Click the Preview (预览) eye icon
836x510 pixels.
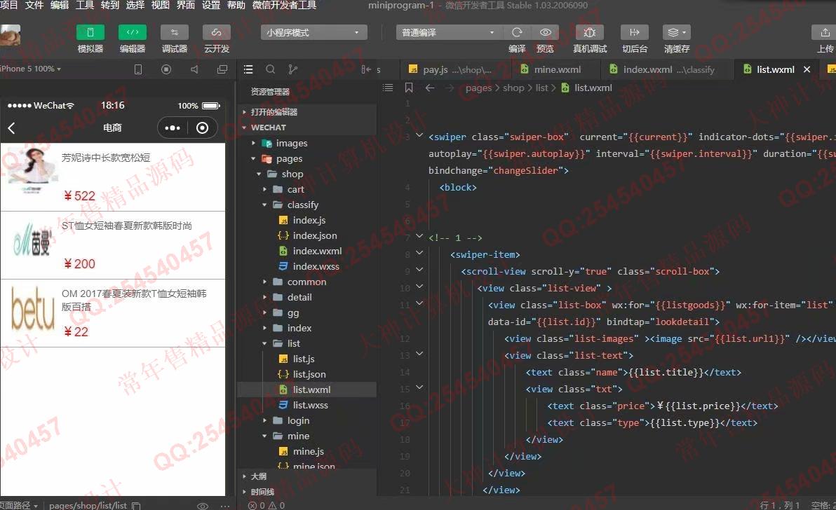point(545,32)
